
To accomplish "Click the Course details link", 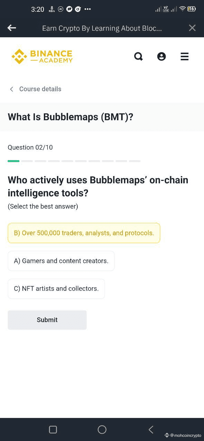I will tap(40, 89).
